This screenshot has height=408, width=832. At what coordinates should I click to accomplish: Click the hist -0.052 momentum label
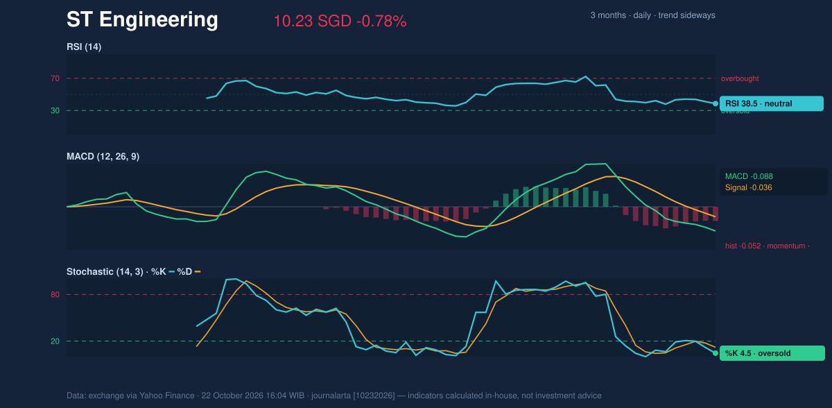[x=768, y=246]
